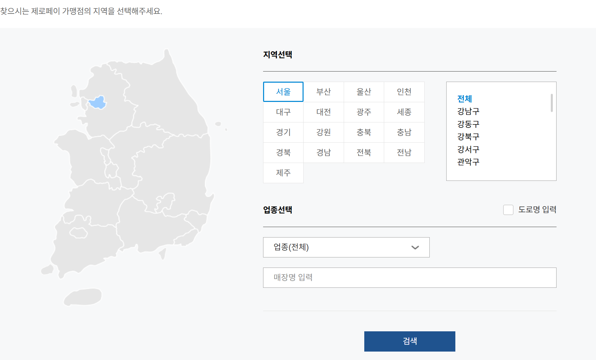This screenshot has width=596, height=360.
Task: Choose 울산 in the region grid
Action: point(364,92)
